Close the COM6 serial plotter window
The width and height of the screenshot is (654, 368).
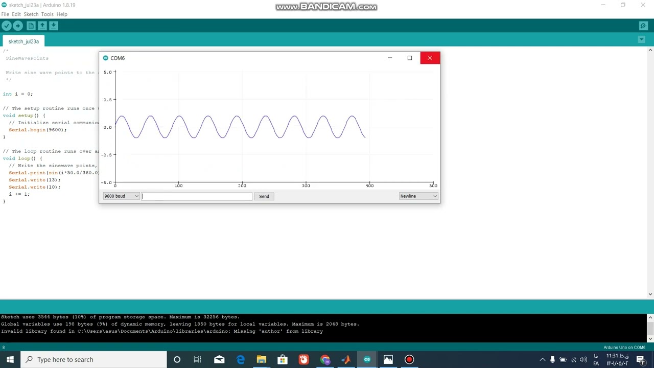click(430, 58)
